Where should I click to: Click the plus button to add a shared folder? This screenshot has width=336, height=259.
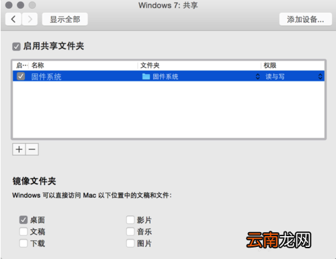(x=19, y=149)
